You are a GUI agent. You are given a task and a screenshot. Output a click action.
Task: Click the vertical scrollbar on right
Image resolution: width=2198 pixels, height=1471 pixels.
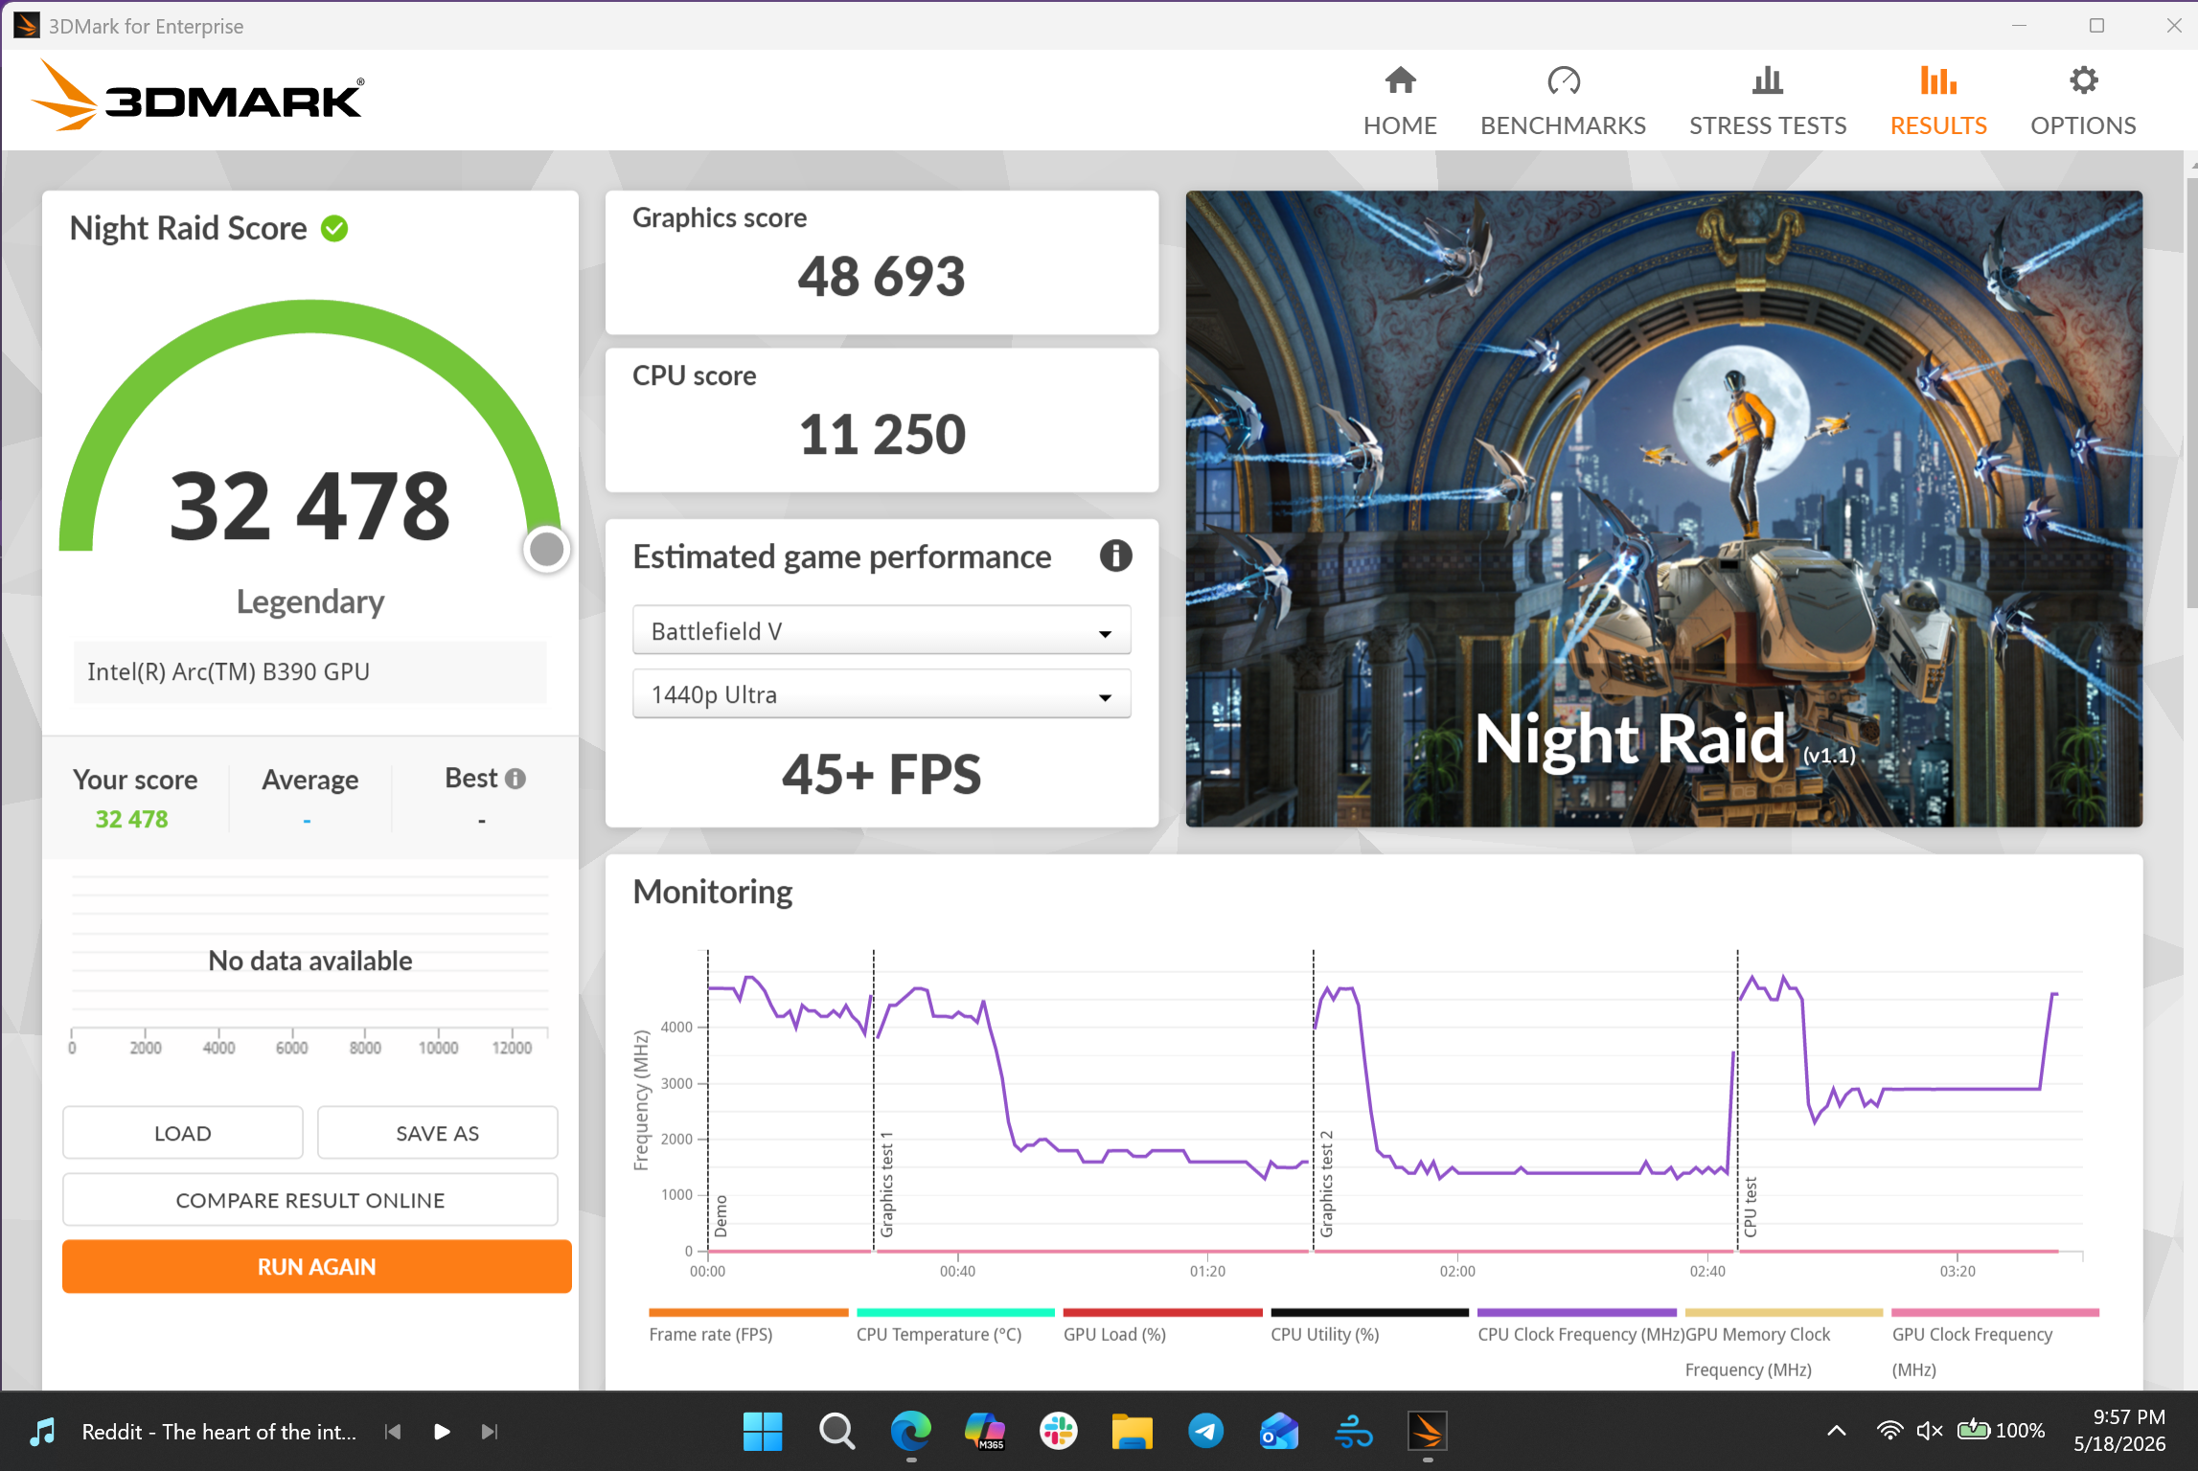coord(2191,391)
